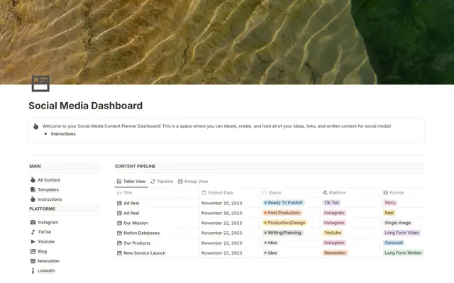Open the Blog platform page
The width and height of the screenshot is (454, 283).
click(x=42, y=252)
